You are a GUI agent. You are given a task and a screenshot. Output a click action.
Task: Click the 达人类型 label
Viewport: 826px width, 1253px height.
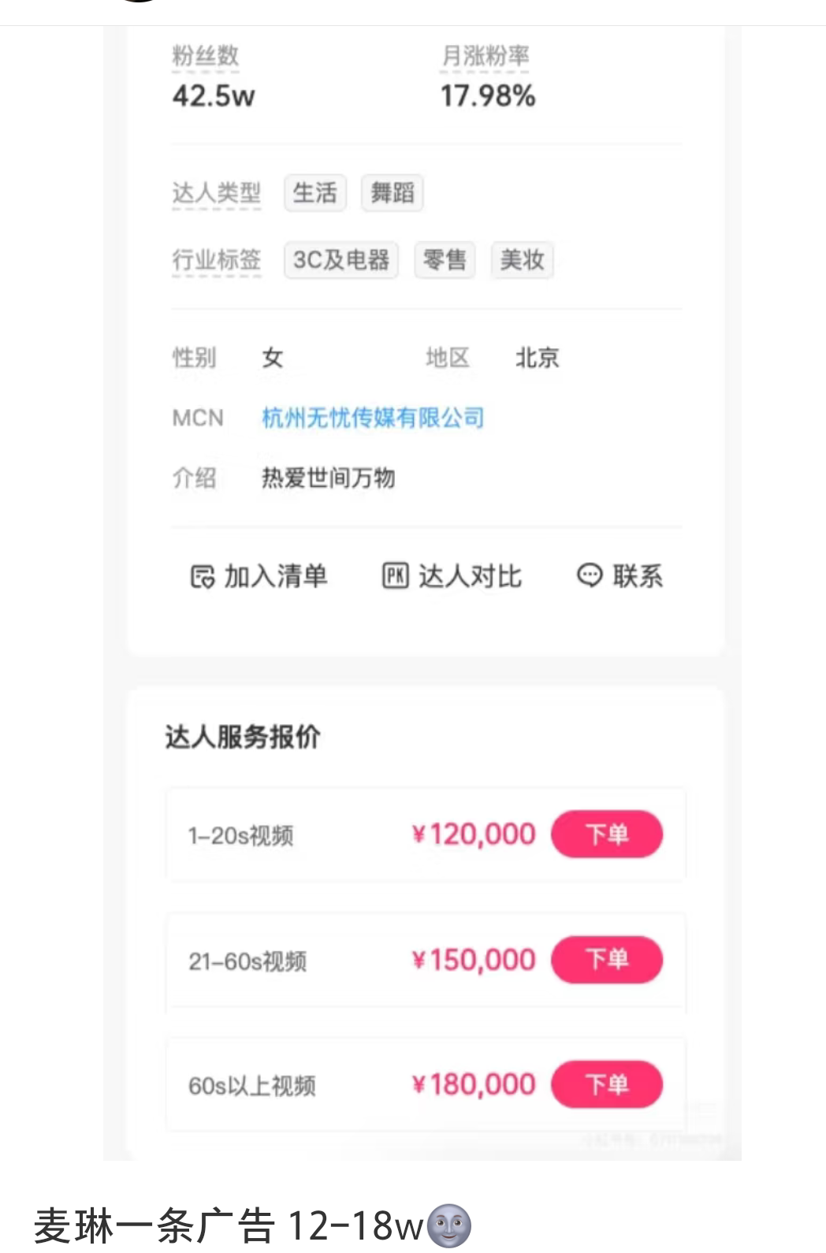point(216,193)
